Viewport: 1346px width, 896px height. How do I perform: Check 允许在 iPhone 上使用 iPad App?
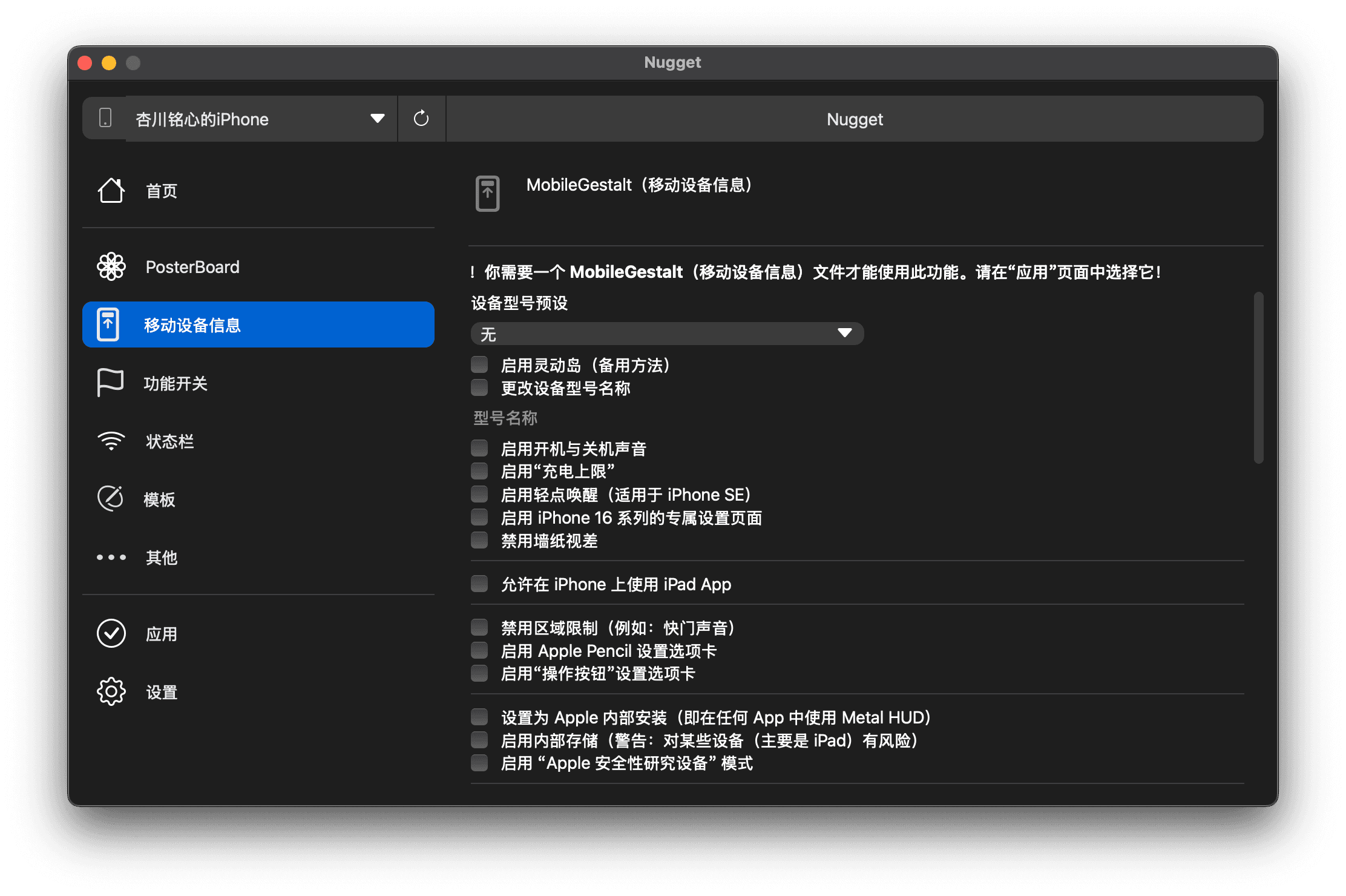pyautogui.click(x=479, y=584)
